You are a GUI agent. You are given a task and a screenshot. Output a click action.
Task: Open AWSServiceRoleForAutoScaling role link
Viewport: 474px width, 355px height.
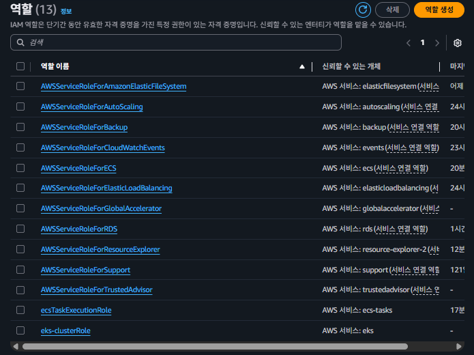tap(92, 106)
